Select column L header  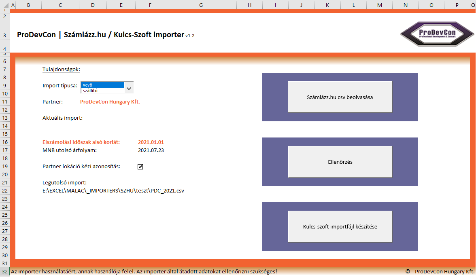tap(354, 5)
